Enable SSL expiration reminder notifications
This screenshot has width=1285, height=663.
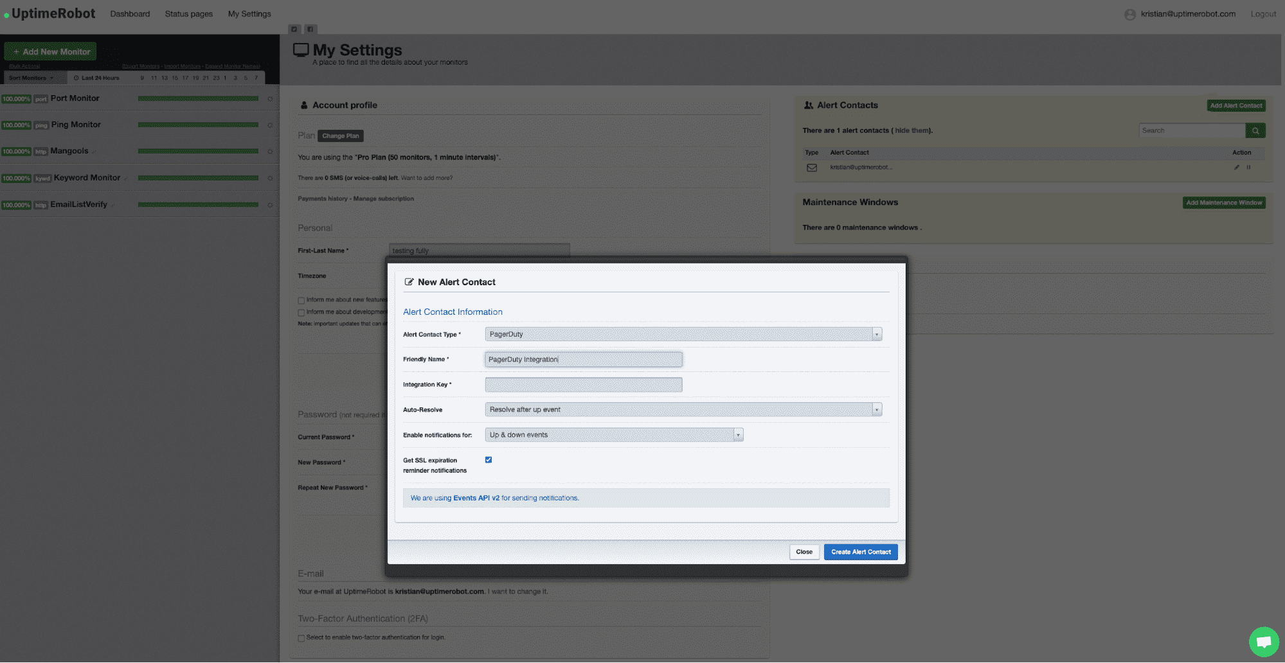pyautogui.click(x=489, y=459)
